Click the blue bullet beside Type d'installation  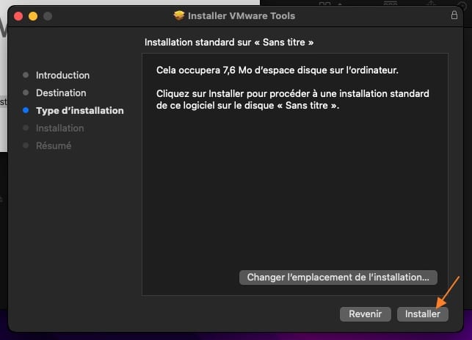coord(26,110)
